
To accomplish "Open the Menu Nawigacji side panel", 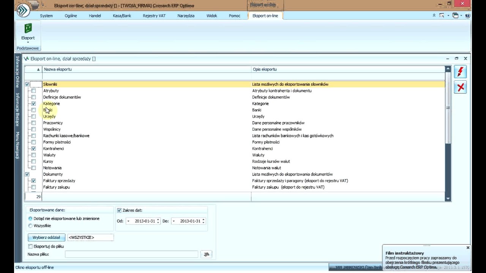I will [17, 145].
